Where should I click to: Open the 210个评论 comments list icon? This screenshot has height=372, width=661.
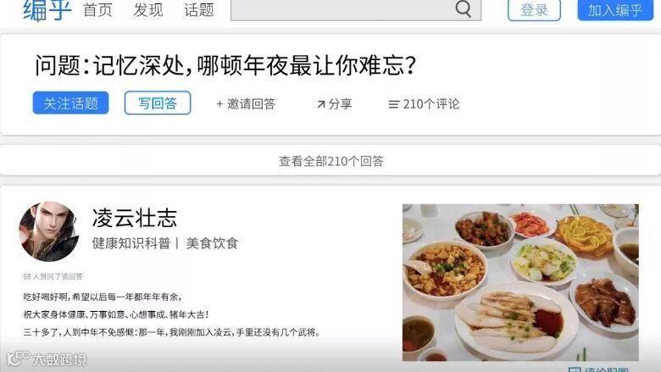[x=393, y=104]
